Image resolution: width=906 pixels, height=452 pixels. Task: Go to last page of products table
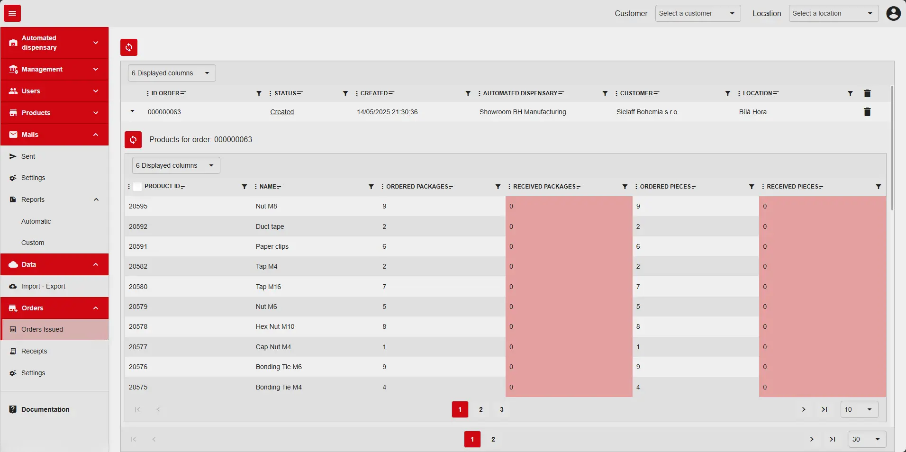pyautogui.click(x=824, y=409)
